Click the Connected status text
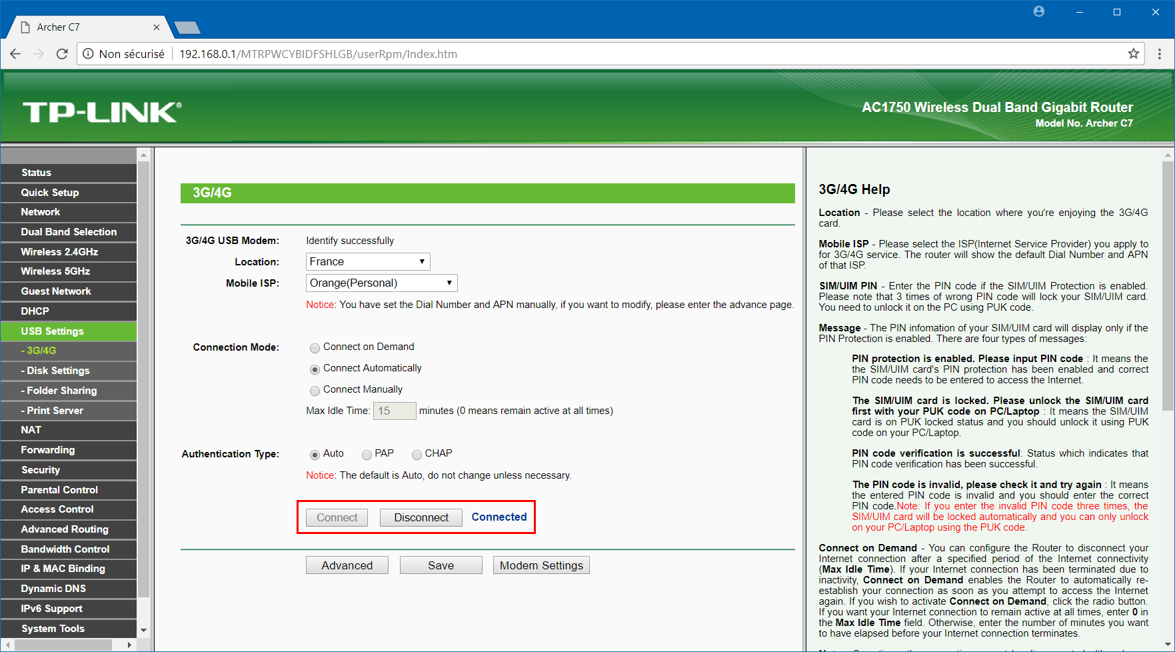This screenshot has height=652, width=1175. 499,517
